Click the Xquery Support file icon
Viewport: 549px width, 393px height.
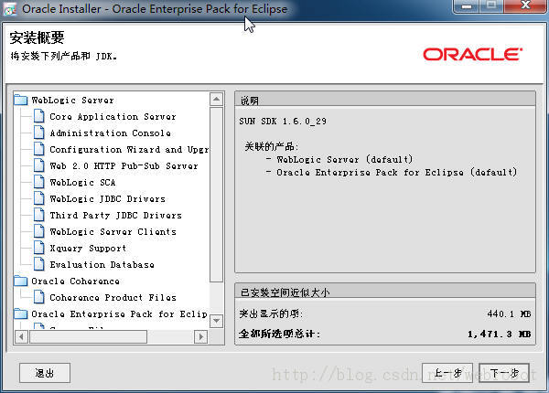click(38, 248)
